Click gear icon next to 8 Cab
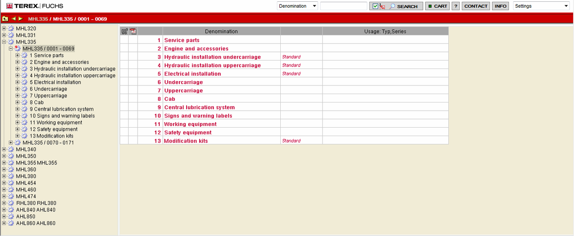 (x=25, y=103)
